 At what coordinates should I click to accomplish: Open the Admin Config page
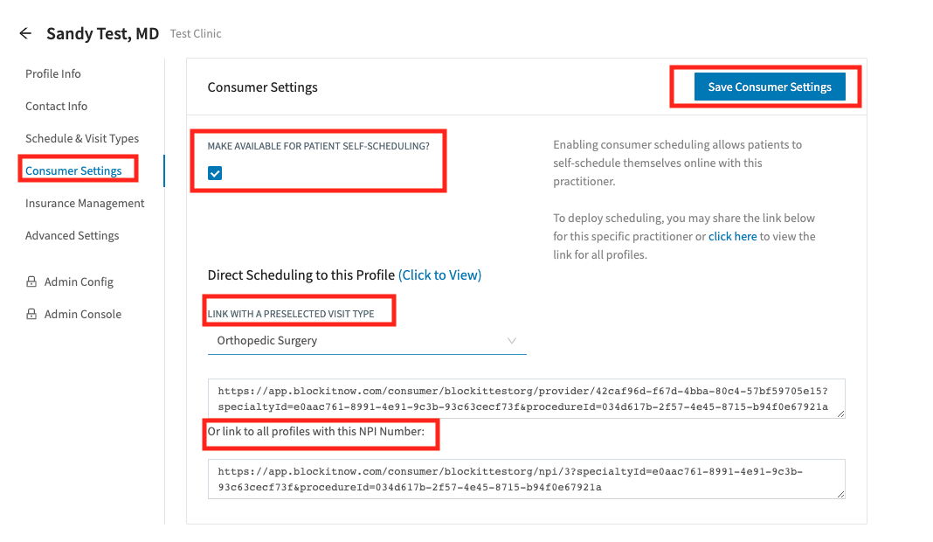pos(79,281)
